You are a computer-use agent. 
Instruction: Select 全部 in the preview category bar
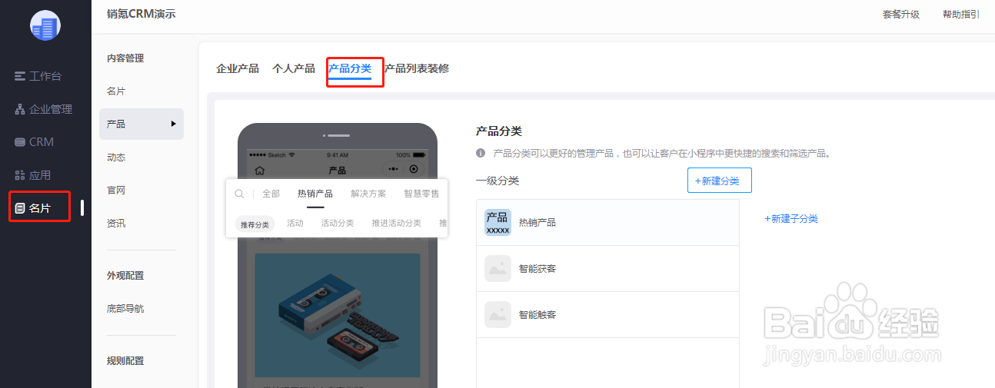(271, 194)
